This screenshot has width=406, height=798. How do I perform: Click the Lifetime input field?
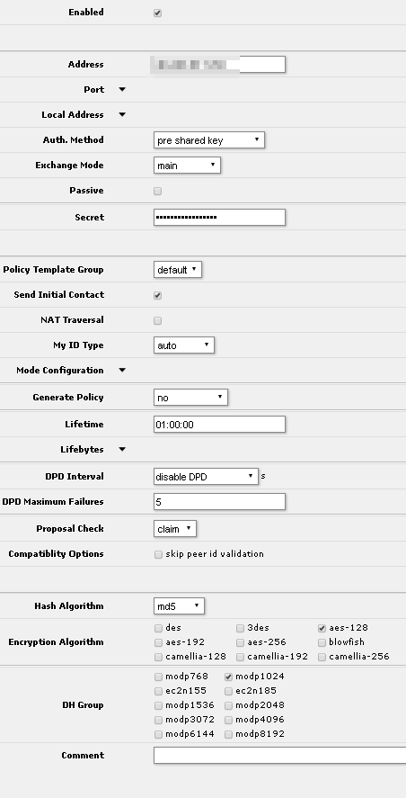[x=219, y=425]
